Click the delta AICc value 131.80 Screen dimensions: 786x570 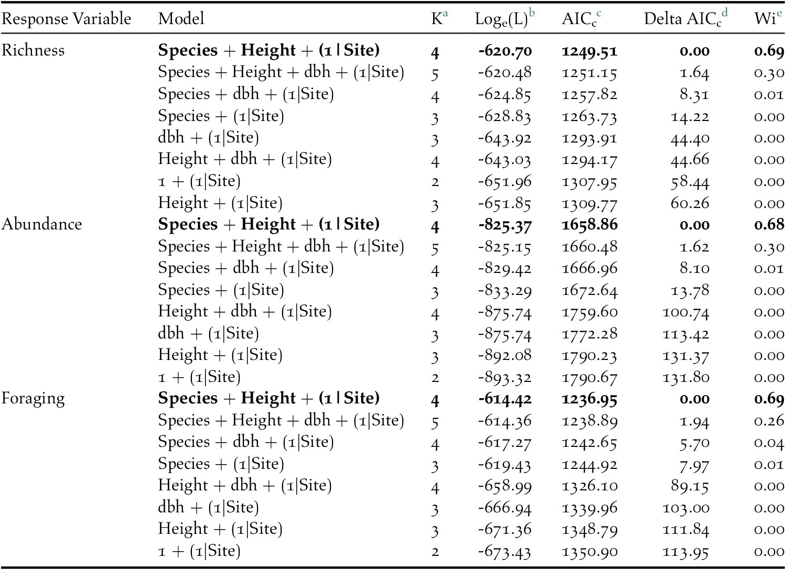click(686, 377)
